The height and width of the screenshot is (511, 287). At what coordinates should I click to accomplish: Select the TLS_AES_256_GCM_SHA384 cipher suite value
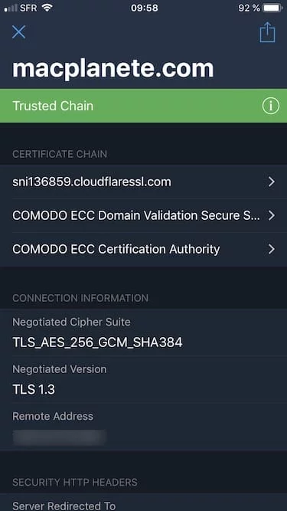coord(97,342)
